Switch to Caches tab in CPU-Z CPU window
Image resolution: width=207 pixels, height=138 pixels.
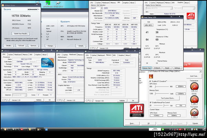point(10,55)
